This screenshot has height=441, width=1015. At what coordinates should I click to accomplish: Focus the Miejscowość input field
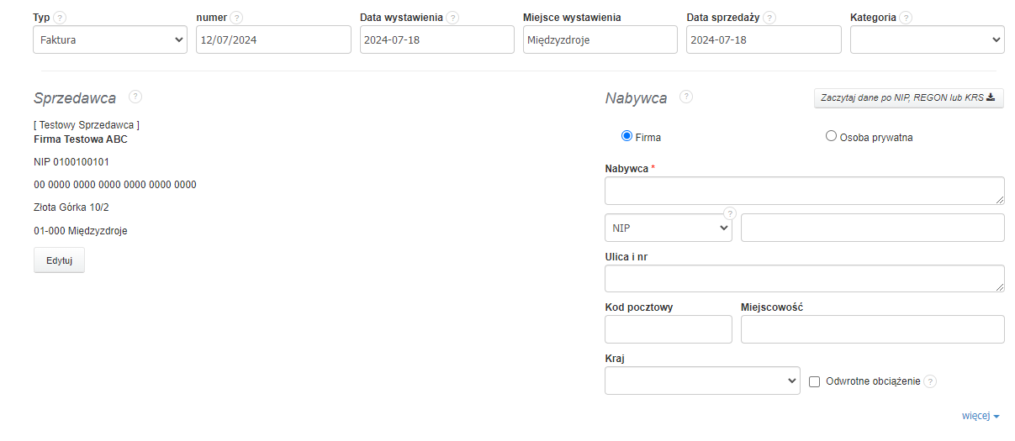pos(873,329)
